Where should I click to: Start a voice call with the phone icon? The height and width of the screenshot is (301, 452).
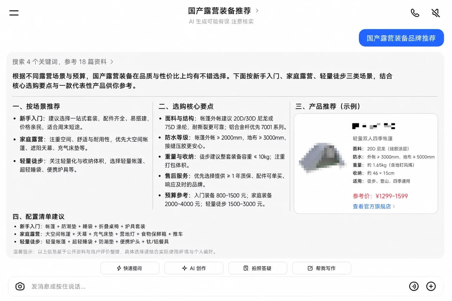coord(415,13)
